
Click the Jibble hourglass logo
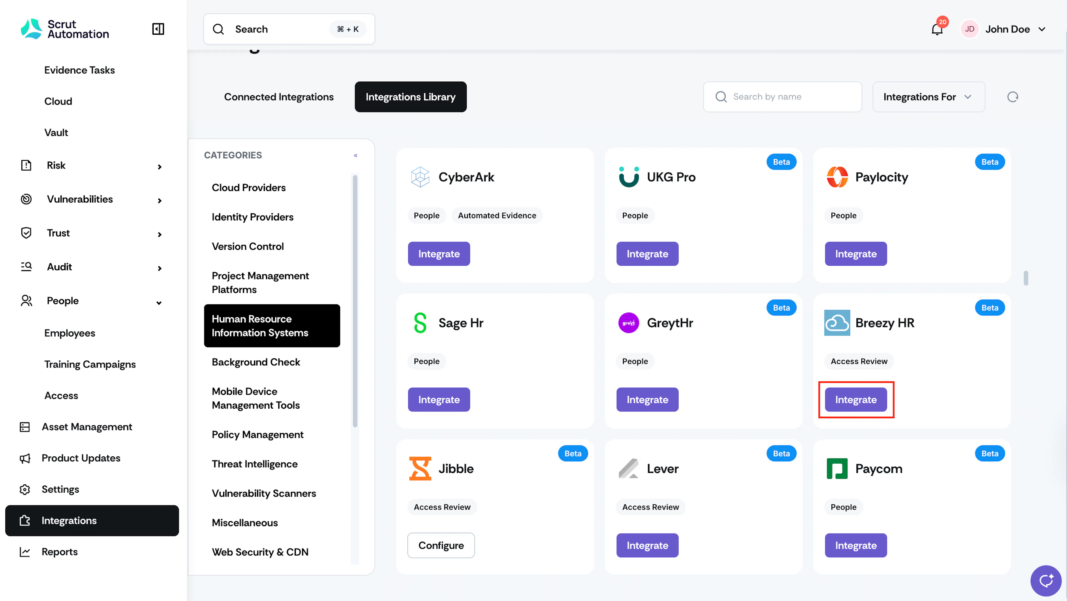pyautogui.click(x=420, y=468)
